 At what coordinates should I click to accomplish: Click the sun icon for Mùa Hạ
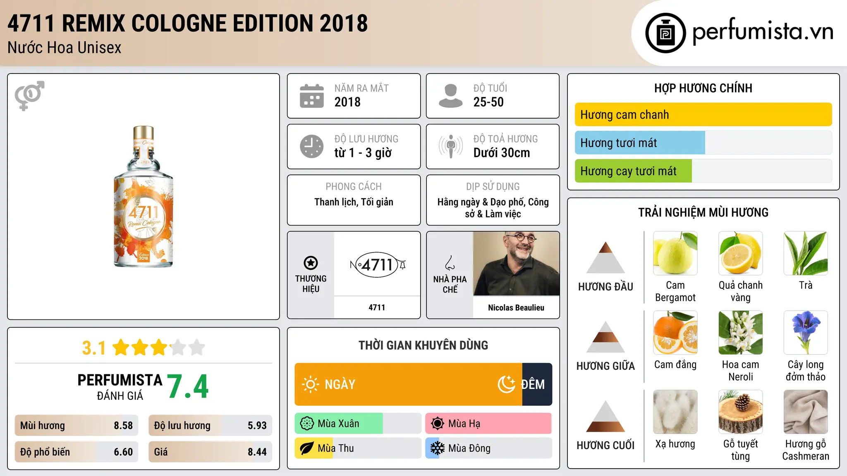coord(437,424)
